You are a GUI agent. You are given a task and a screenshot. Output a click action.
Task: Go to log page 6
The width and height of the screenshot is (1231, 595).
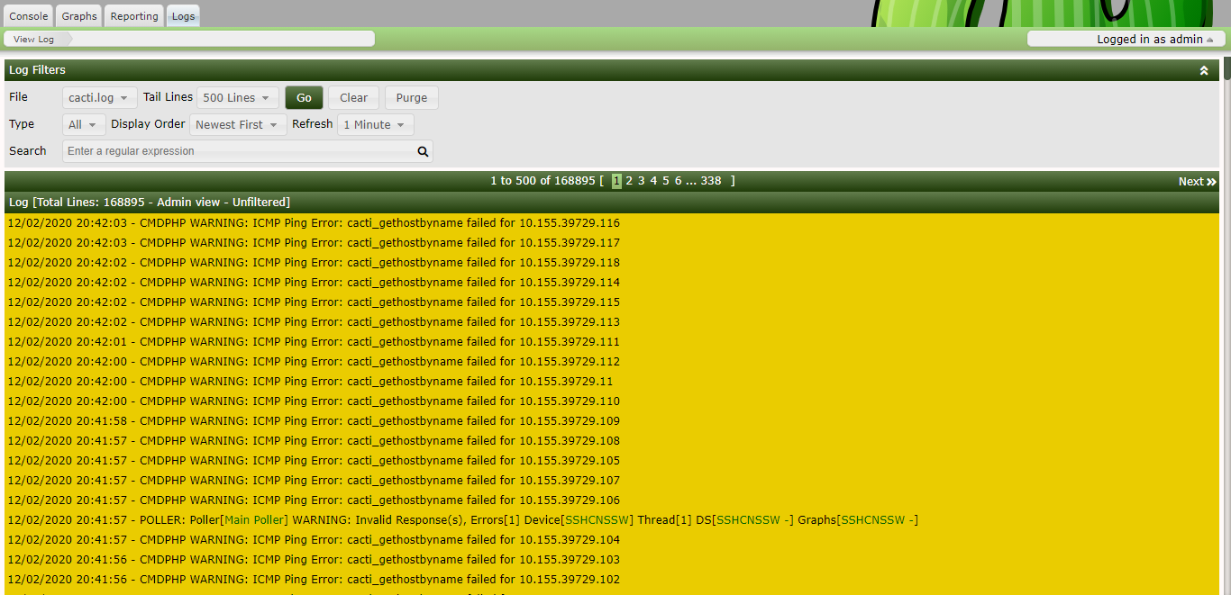(x=678, y=181)
